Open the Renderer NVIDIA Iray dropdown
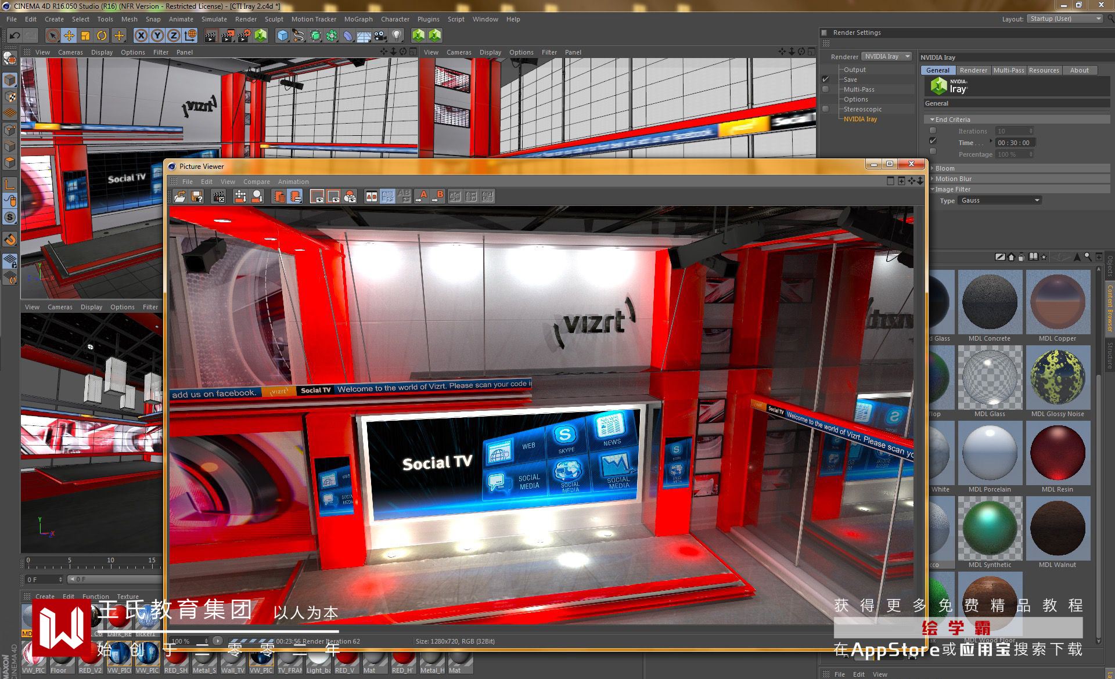 point(887,56)
